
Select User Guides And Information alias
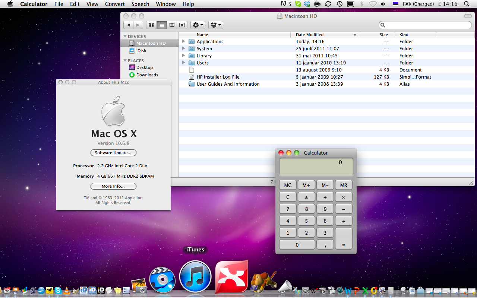coord(326,84)
